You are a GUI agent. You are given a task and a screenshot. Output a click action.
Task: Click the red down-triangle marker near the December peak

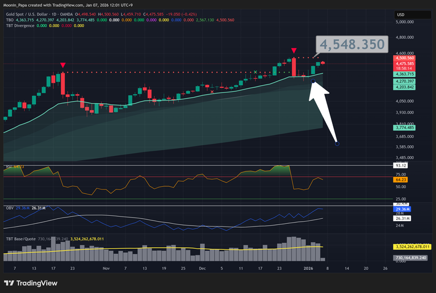(294, 51)
